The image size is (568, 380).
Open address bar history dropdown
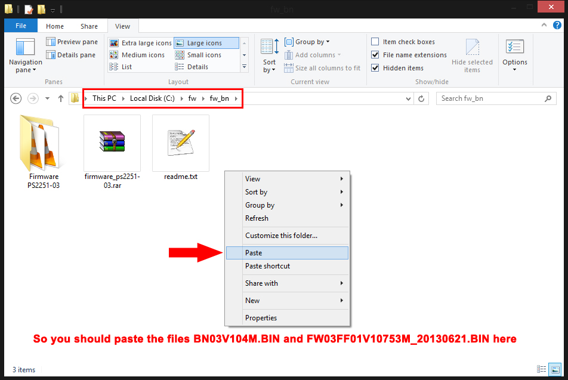point(408,98)
